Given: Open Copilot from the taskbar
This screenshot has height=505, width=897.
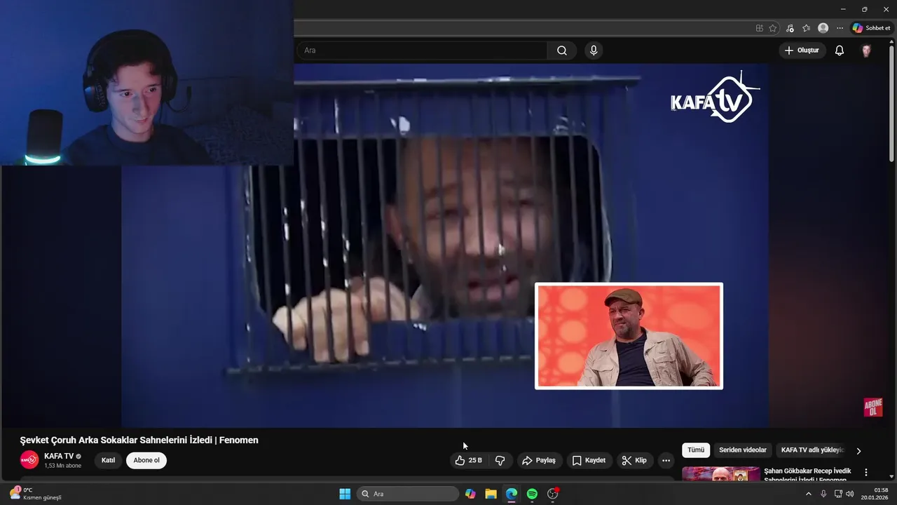Looking at the screenshot, I should 470,494.
